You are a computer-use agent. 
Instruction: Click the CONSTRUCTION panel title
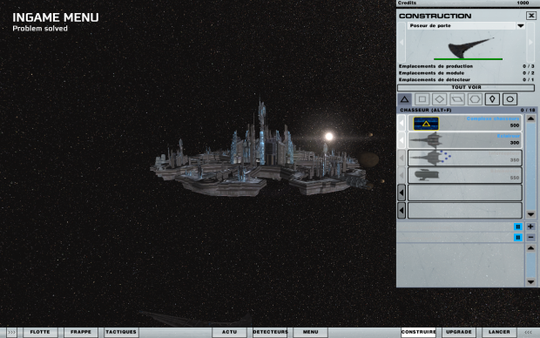pyautogui.click(x=435, y=16)
